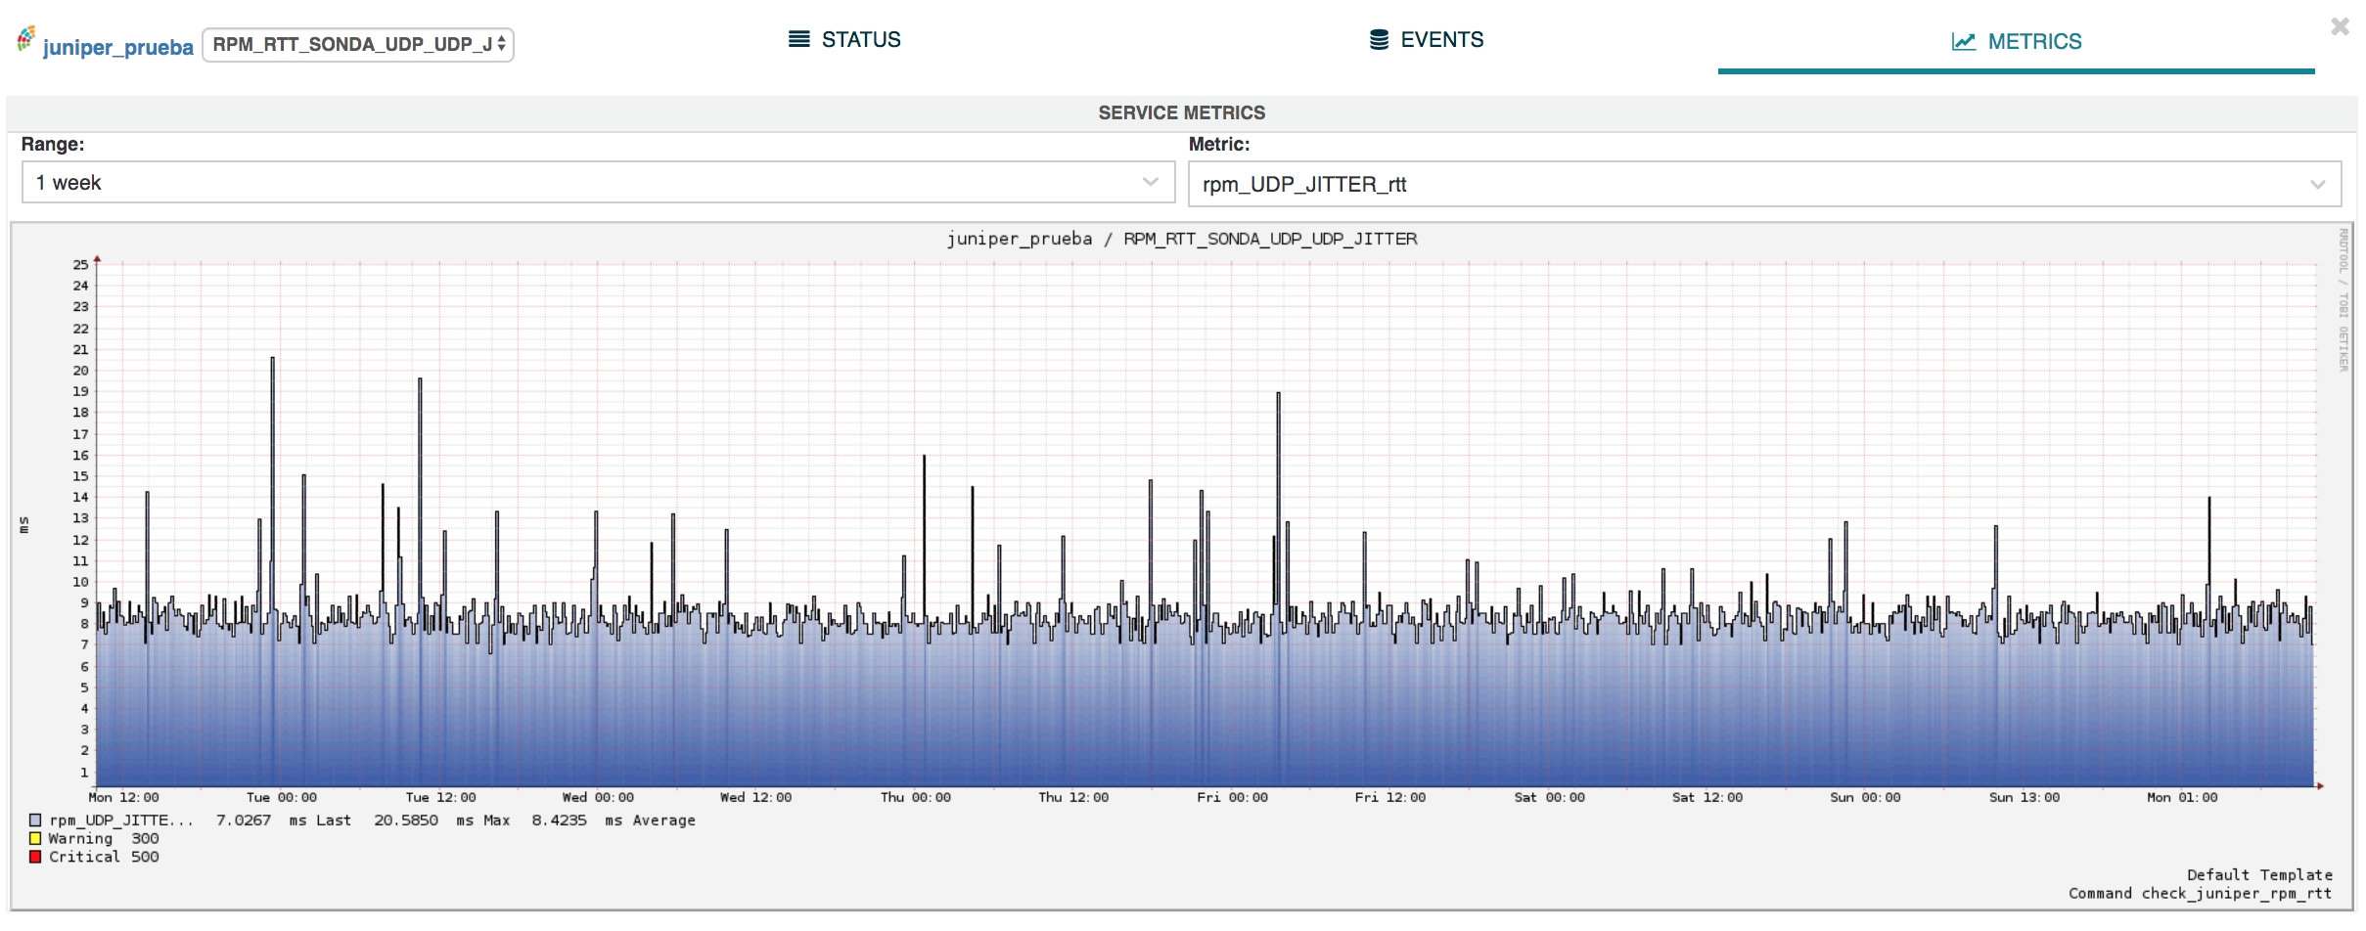Viewport: 2366px width, 931px height.
Task: Click the graph title juniper_prueba / RPM_RTT_SONDA_UDP_UDP_JITTER
Action: tap(1182, 239)
